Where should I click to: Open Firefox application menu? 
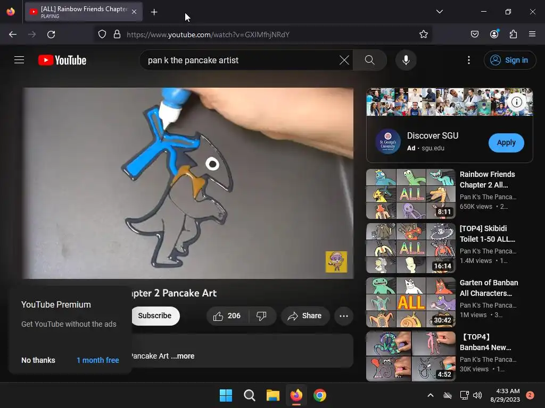coord(532,34)
